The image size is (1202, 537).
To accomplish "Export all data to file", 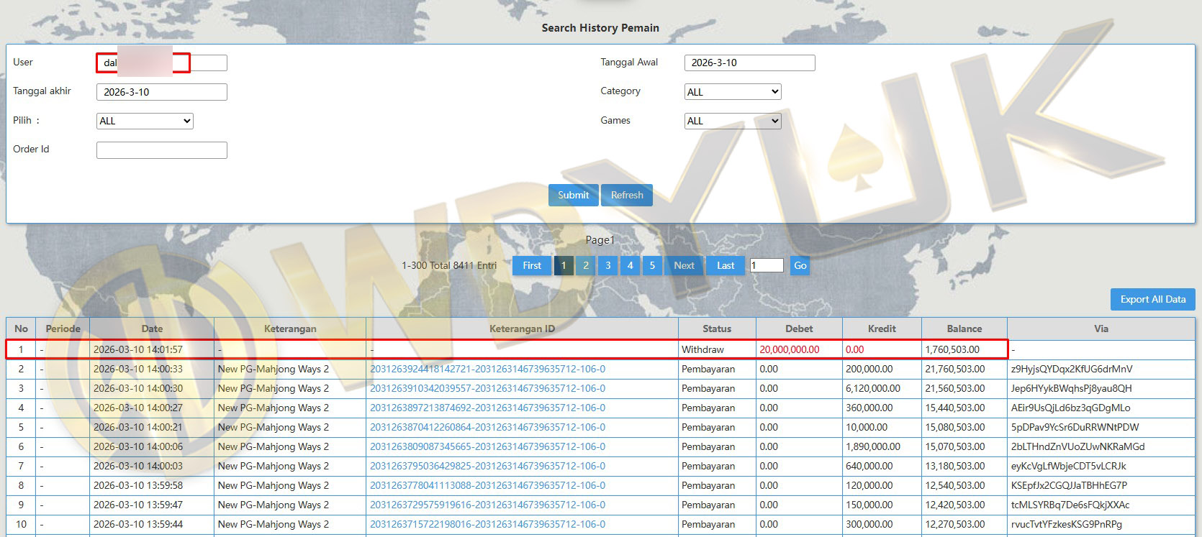I will click(1152, 299).
